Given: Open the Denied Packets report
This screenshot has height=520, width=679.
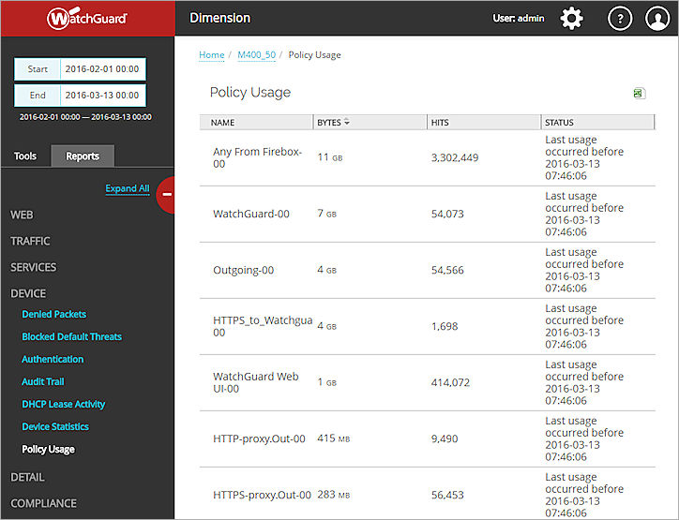Looking at the screenshot, I should click(53, 314).
